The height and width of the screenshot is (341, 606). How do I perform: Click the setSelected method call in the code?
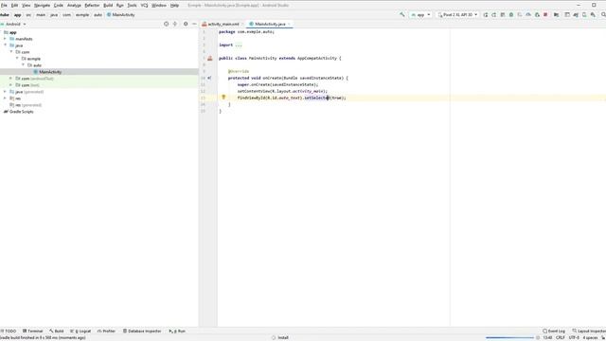[x=317, y=98]
